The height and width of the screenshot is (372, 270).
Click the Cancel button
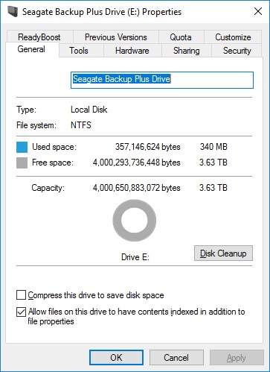tap(176, 358)
